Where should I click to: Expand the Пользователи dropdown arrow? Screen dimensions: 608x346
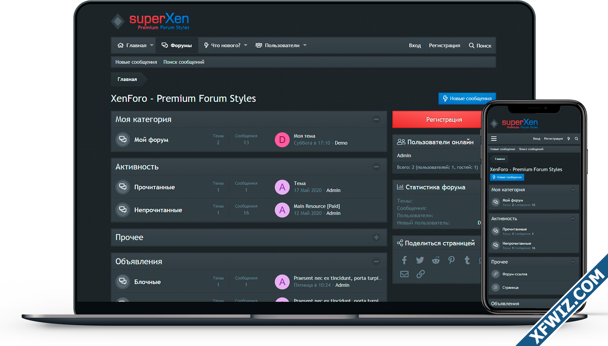click(305, 45)
